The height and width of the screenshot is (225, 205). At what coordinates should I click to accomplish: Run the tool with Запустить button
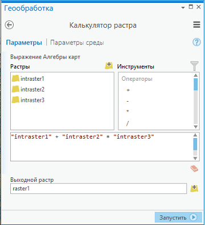click(x=178, y=217)
